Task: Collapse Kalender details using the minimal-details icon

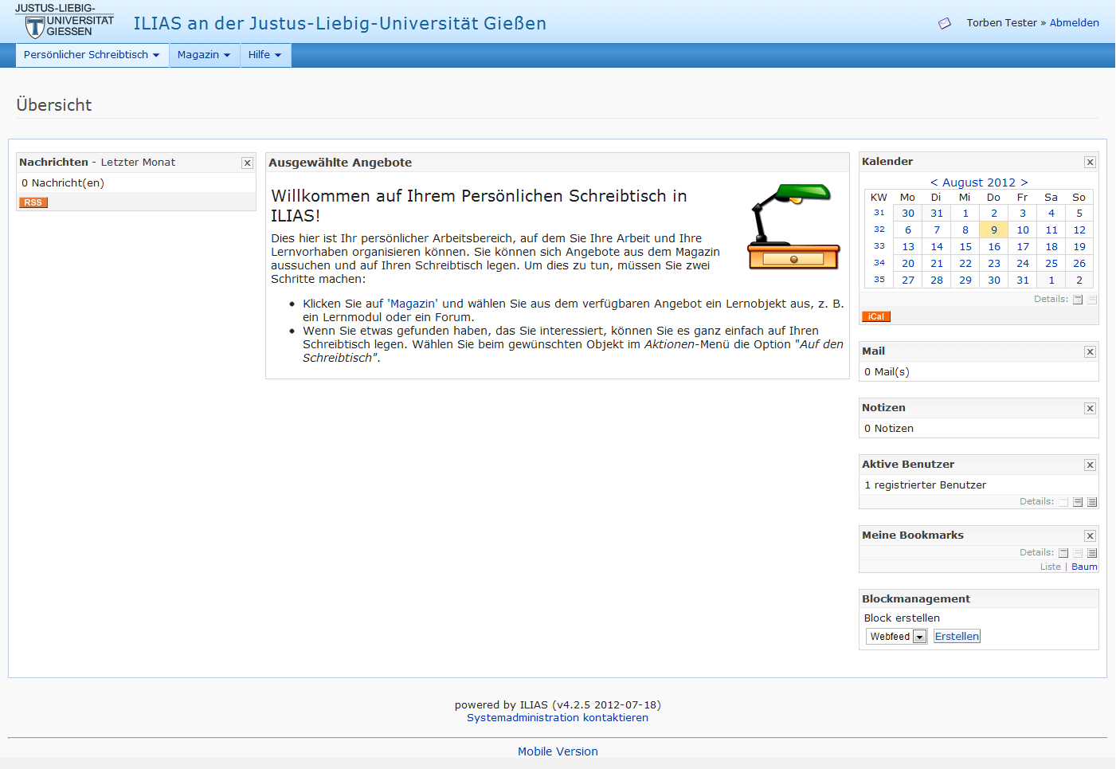Action: 1078,300
